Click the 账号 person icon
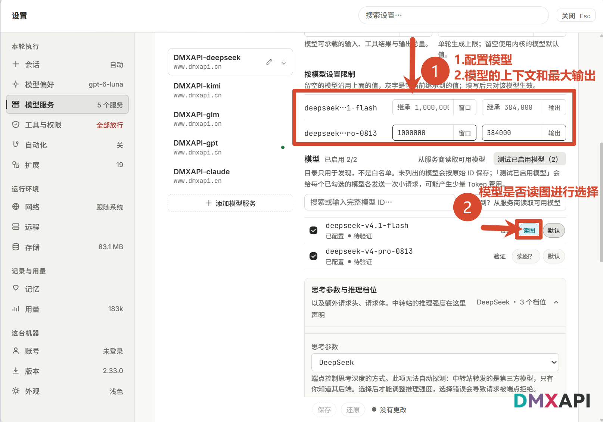 [x=16, y=351]
